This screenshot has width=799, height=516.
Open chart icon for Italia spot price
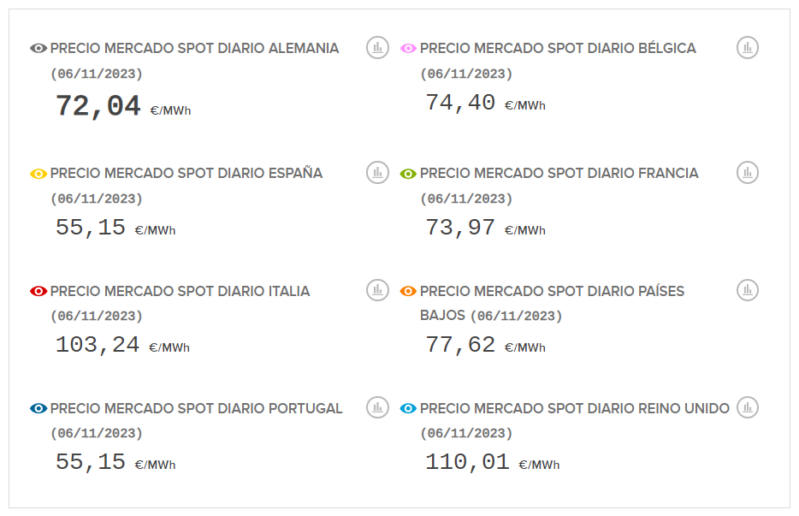tap(377, 290)
